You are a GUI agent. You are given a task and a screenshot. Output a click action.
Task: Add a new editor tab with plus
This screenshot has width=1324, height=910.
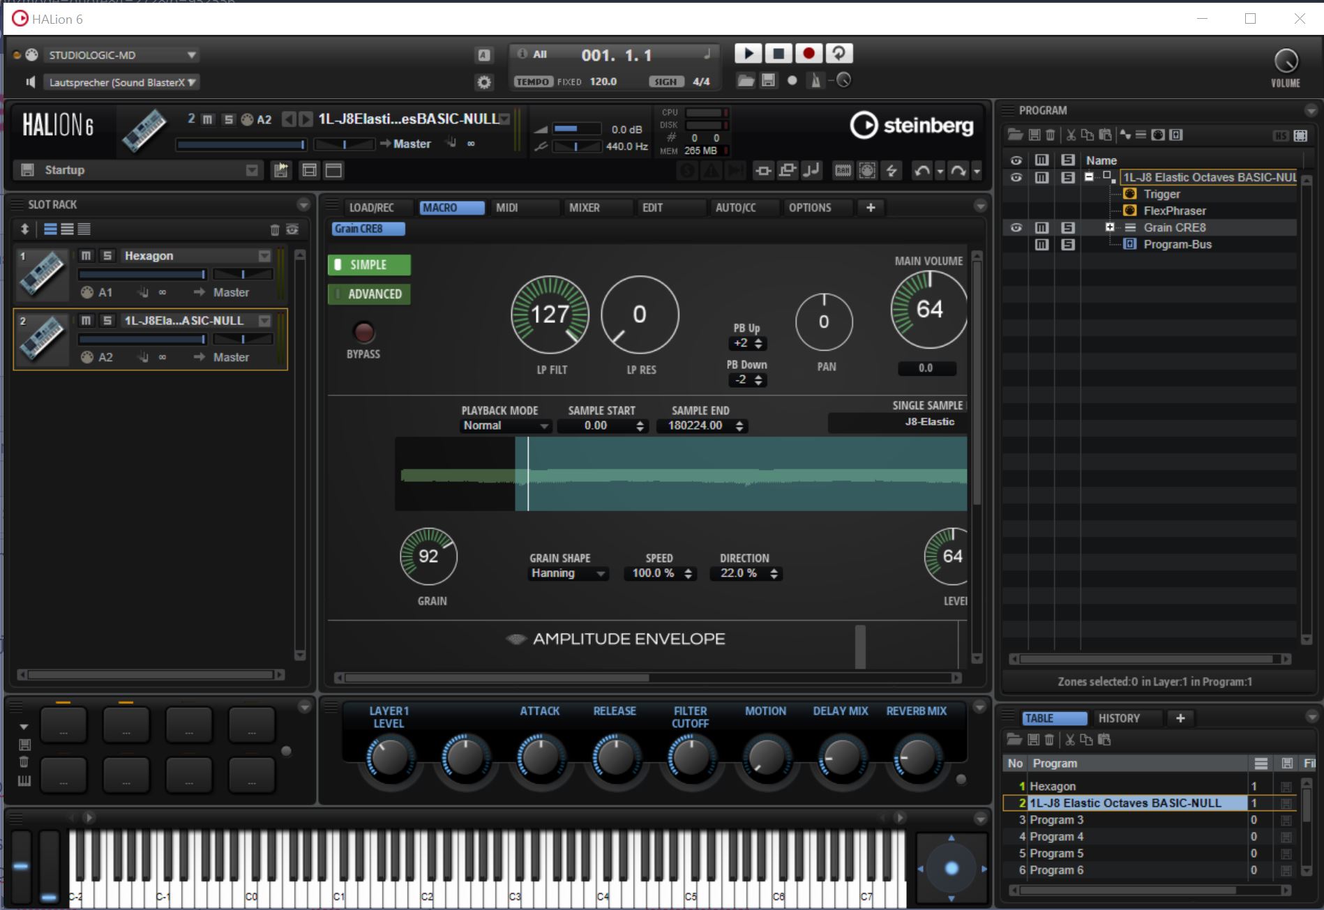pyautogui.click(x=871, y=208)
